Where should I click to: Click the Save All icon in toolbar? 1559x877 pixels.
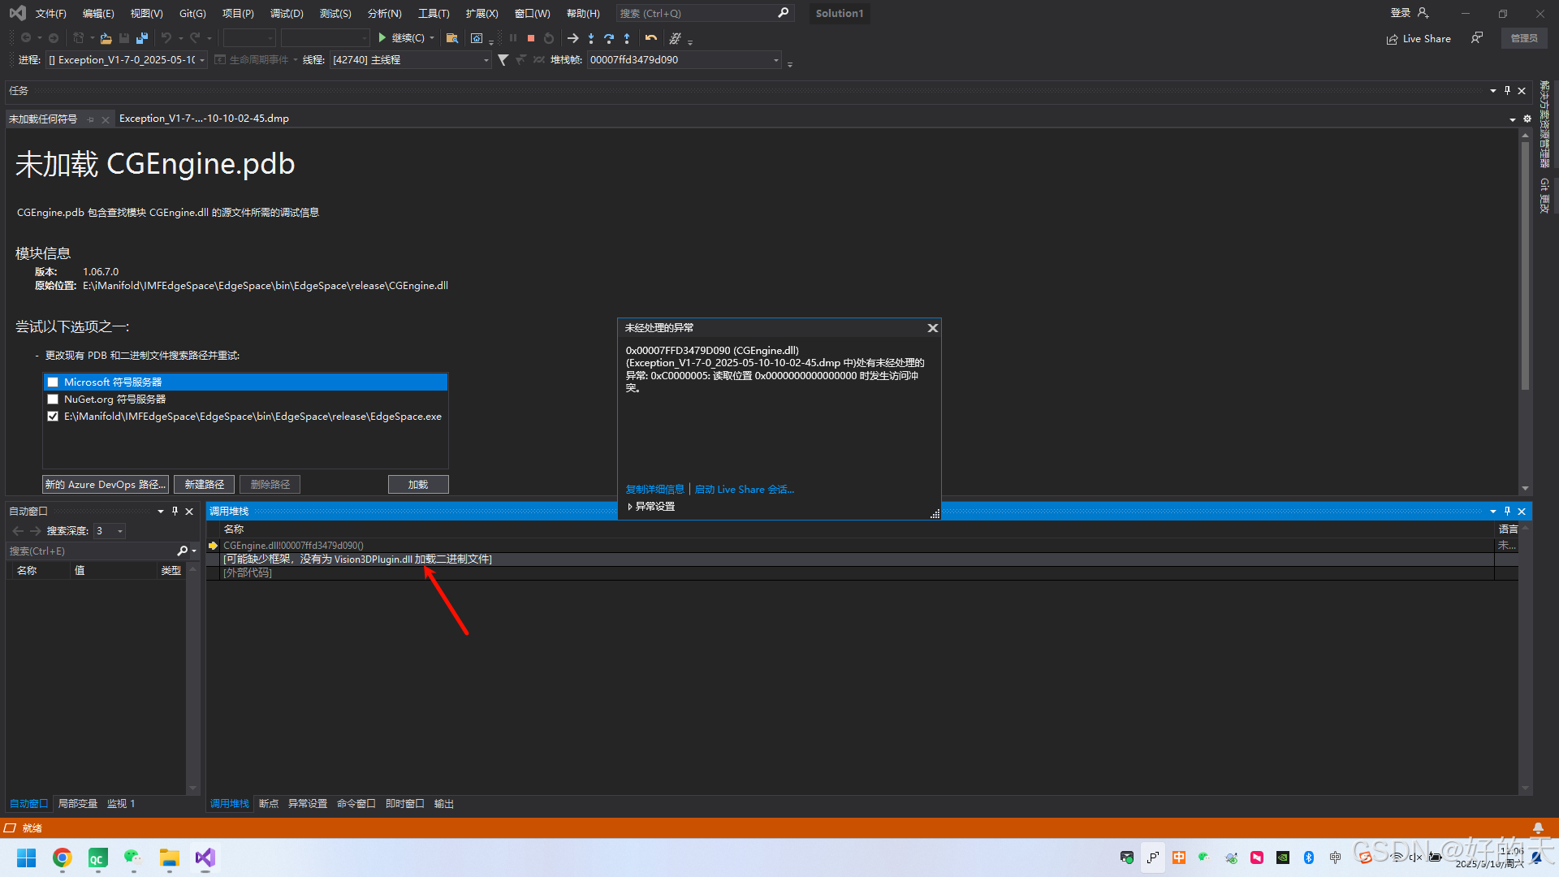tap(142, 38)
